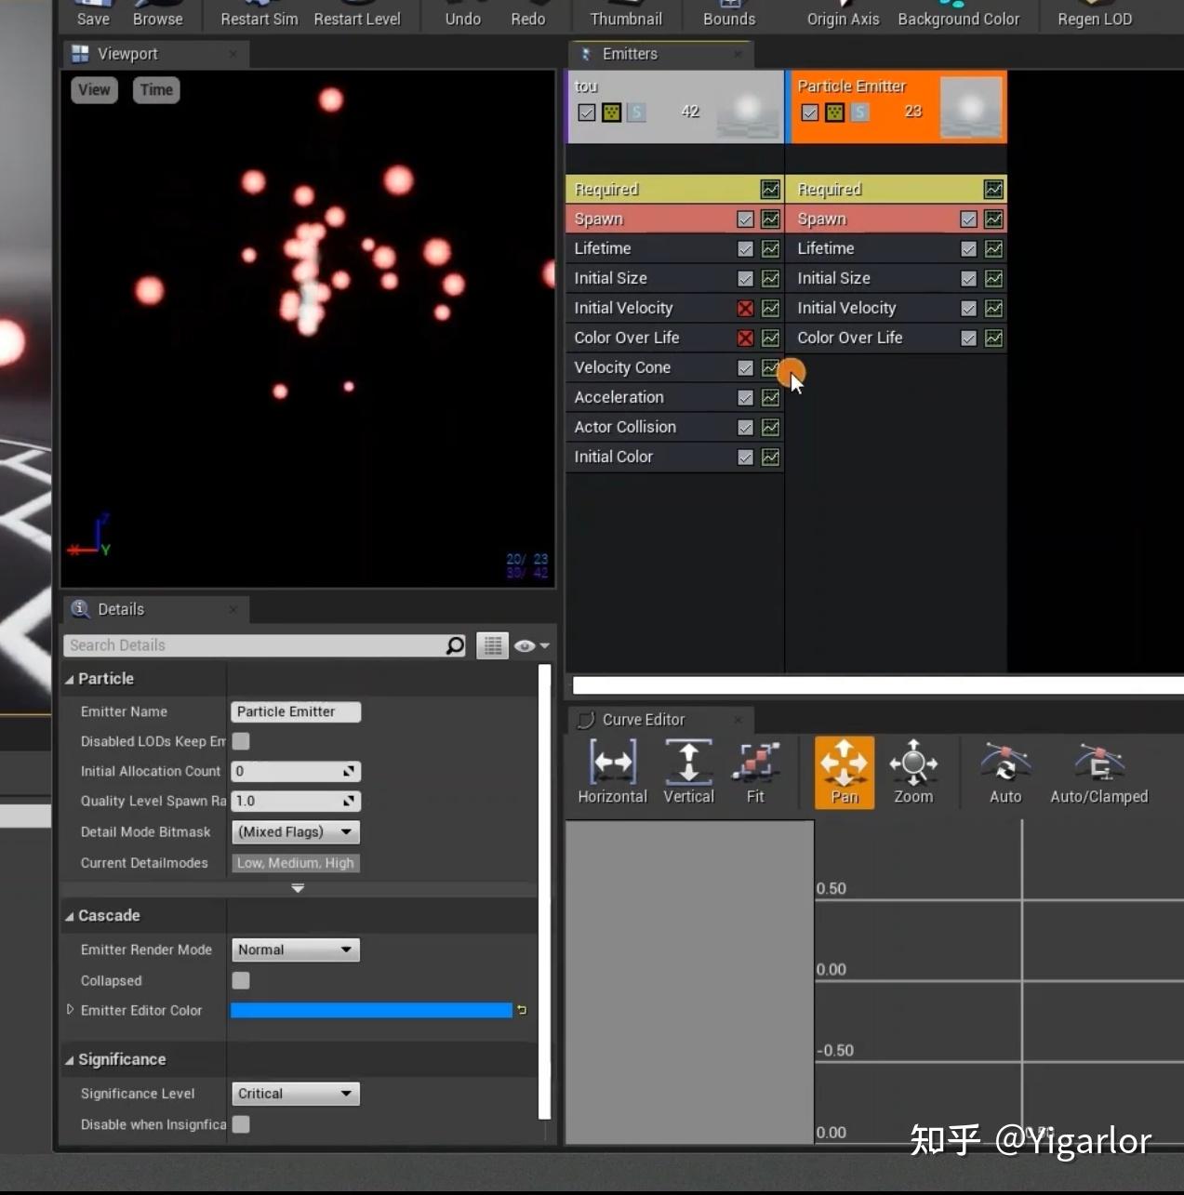Image resolution: width=1184 pixels, height=1195 pixels.
Task: Open Significance Level dropdown
Action: (x=295, y=1094)
